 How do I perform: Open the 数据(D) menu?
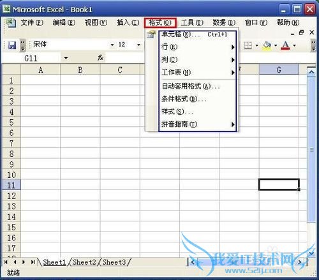[224, 22]
